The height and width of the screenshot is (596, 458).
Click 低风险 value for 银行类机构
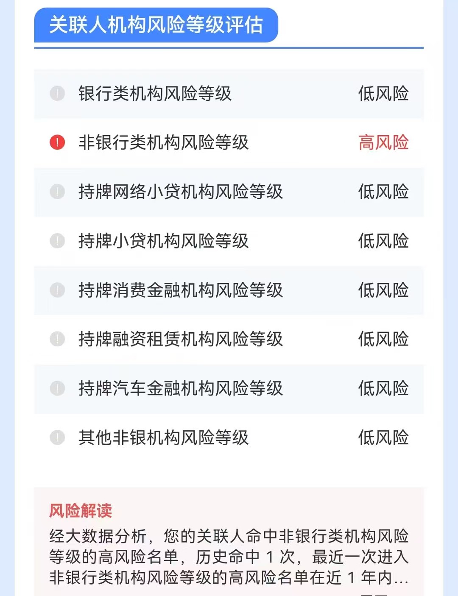pos(383,93)
